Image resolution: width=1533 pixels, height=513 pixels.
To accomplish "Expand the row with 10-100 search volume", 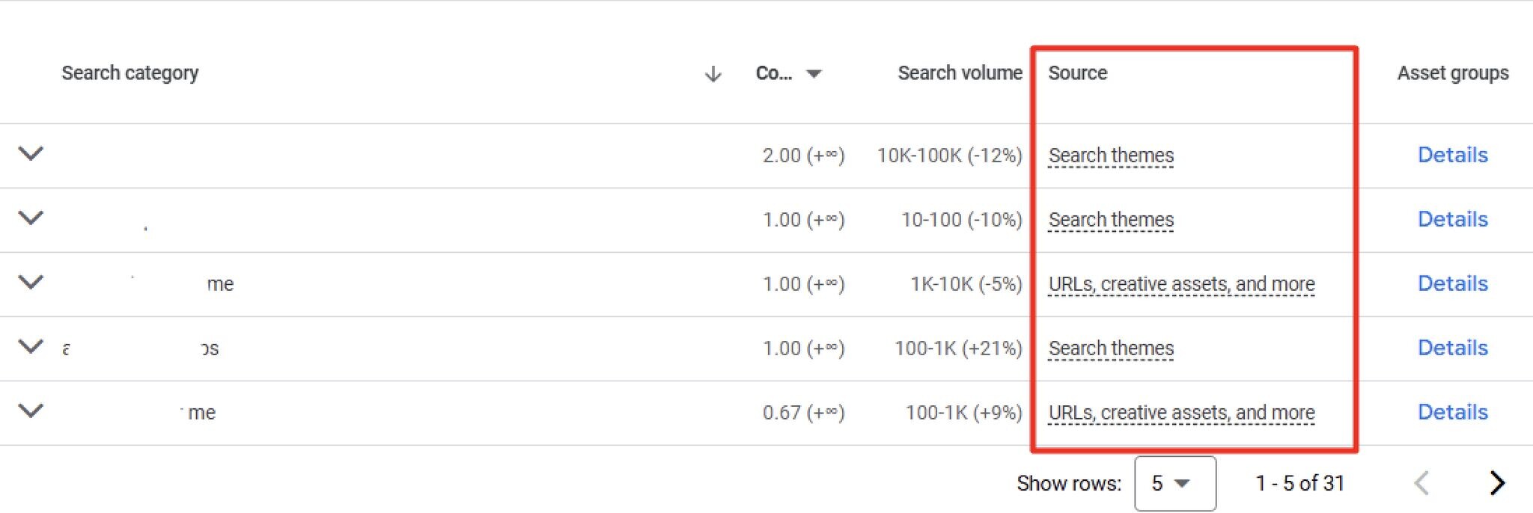I will pyautogui.click(x=31, y=218).
